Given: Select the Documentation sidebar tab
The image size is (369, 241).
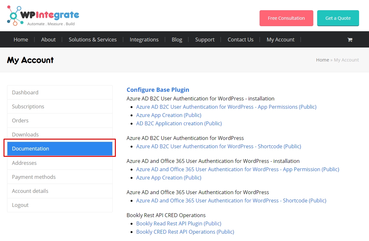Looking at the screenshot, I should click(60, 149).
